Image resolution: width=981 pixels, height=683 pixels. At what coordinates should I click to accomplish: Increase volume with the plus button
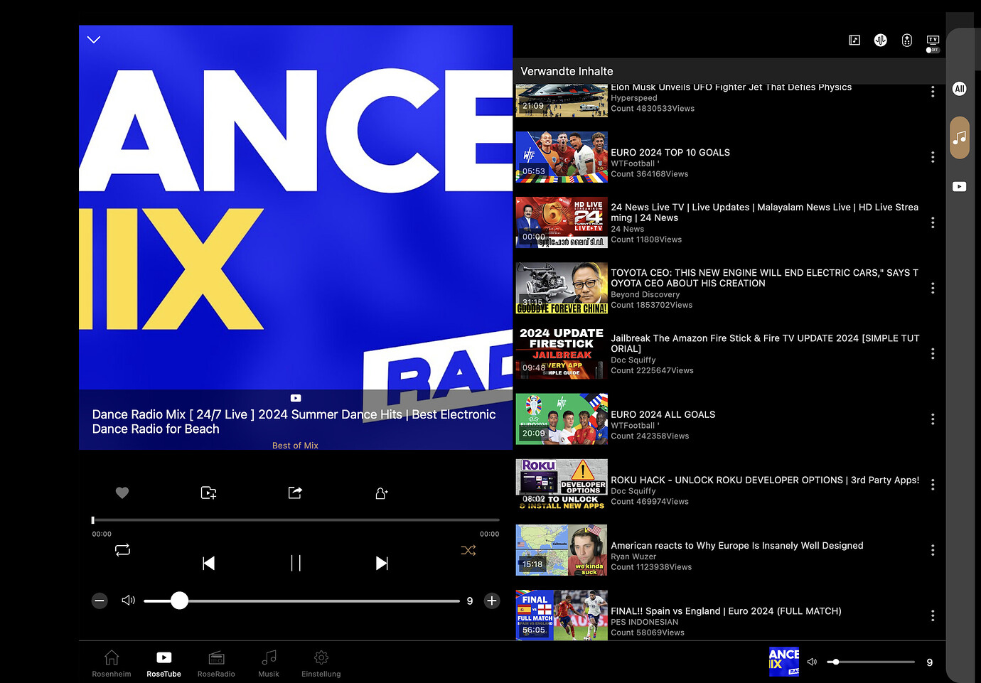(491, 601)
